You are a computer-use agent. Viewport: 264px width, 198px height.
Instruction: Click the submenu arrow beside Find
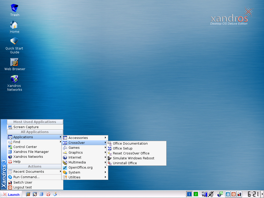[60, 142]
